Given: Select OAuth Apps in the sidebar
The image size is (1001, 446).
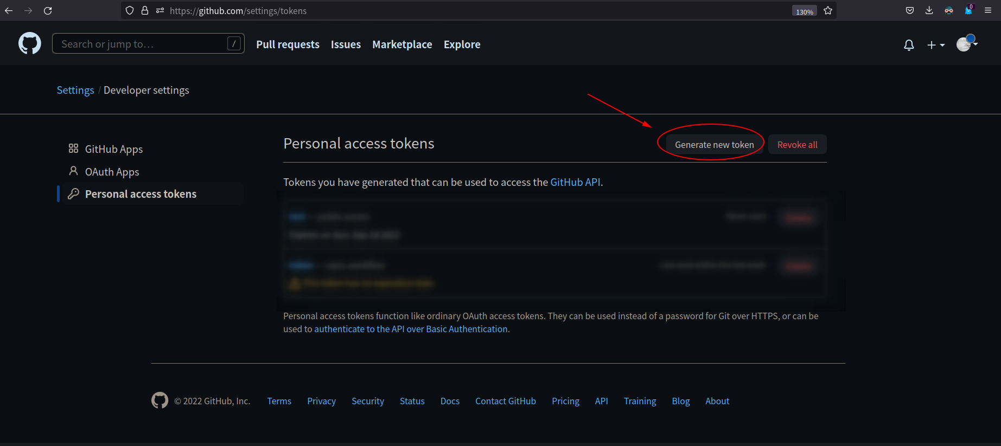Looking at the screenshot, I should pyautogui.click(x=112, y=172).
